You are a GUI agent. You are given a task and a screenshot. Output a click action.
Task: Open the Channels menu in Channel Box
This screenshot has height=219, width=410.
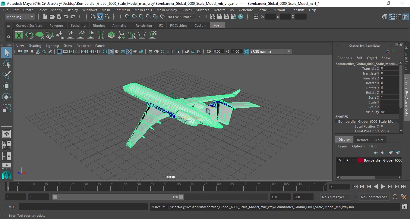point(344,58)
